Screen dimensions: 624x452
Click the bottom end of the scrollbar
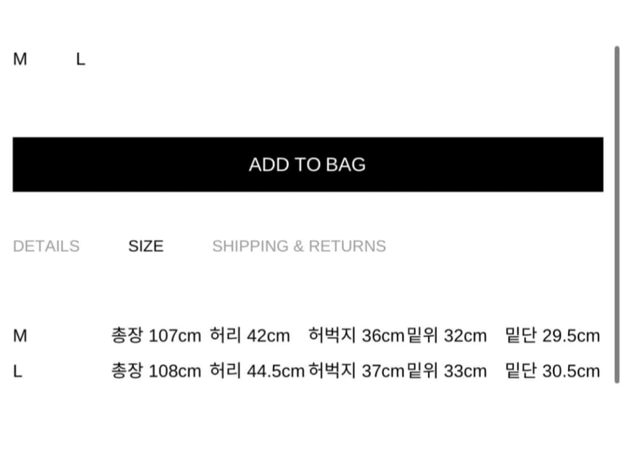617,380
